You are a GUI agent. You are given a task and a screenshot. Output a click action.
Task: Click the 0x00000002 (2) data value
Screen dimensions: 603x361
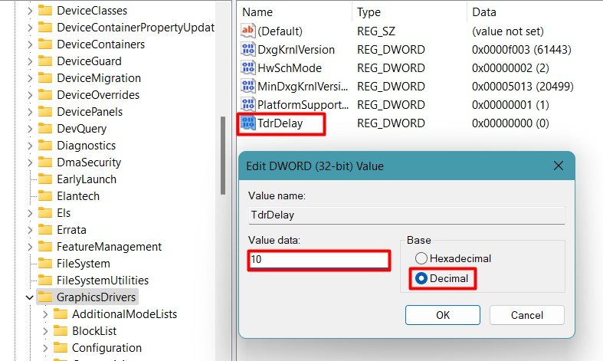coord(510,67)
